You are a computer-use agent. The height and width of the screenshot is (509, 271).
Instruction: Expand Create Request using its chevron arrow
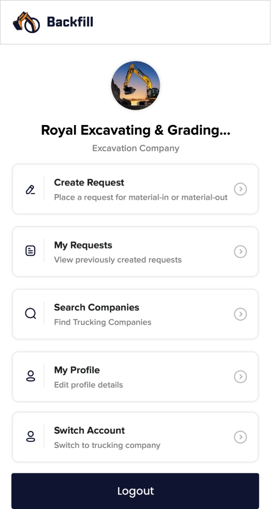point(240,189)
